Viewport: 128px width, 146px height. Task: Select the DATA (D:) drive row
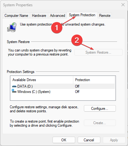tap(63, 86)
